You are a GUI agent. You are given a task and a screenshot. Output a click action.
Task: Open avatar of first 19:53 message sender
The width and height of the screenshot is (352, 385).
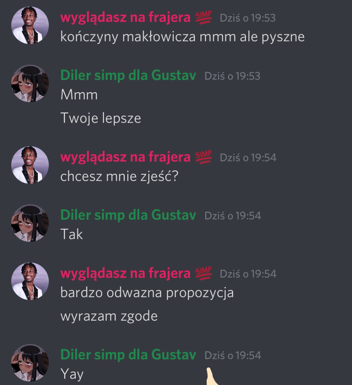[x=30, y=25]
